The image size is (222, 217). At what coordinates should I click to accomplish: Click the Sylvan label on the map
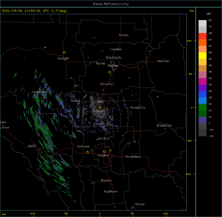click(100, 63)
